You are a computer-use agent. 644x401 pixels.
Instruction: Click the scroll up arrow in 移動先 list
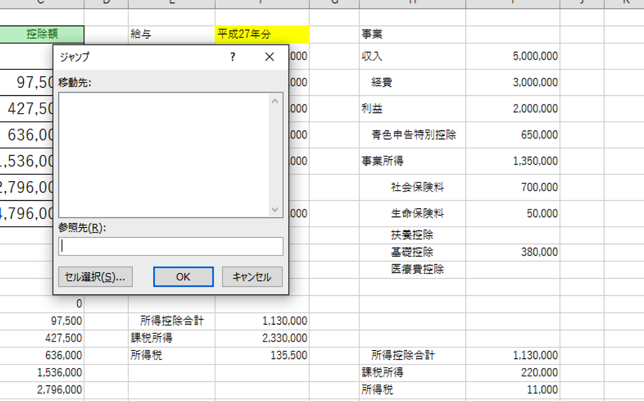[275, 101]
